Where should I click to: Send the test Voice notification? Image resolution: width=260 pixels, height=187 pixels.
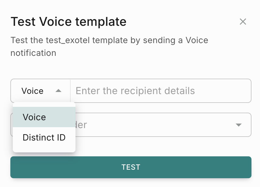131,167
